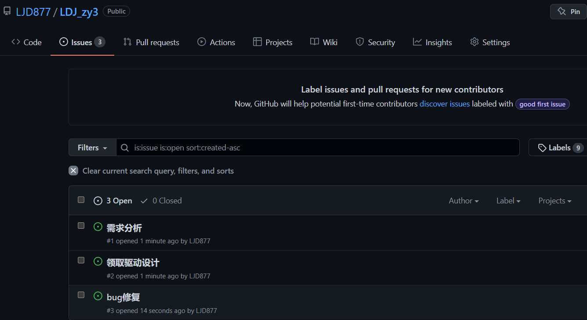Click the X icon to clear search query

click(73, 171)
